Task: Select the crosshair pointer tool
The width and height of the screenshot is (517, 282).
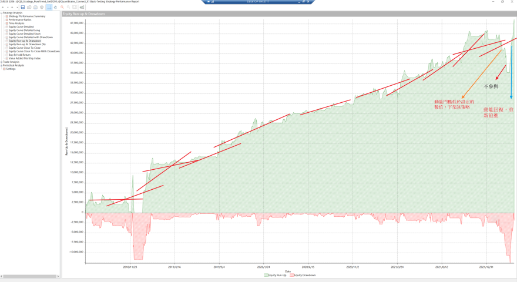Action: [49, 7]
